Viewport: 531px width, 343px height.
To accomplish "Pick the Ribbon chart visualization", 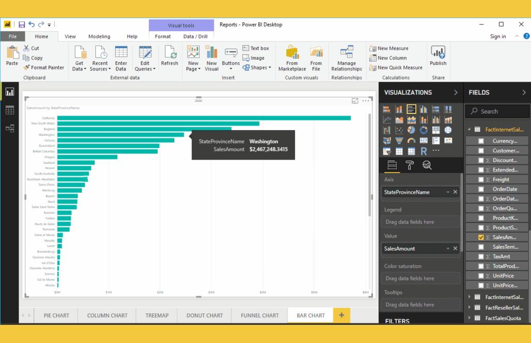I will click(x=448, y=120).
